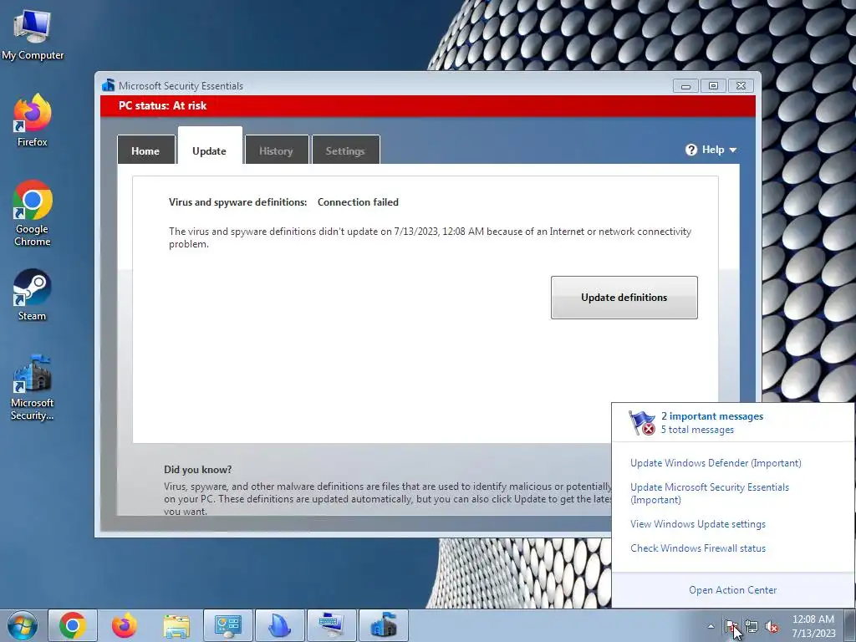Click the blue shark fin taskbar icon

click(280, 625)
